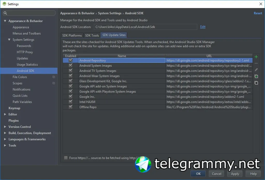
Task: Click the Android Studio title-bar logo
Action: tap(4, 4)
